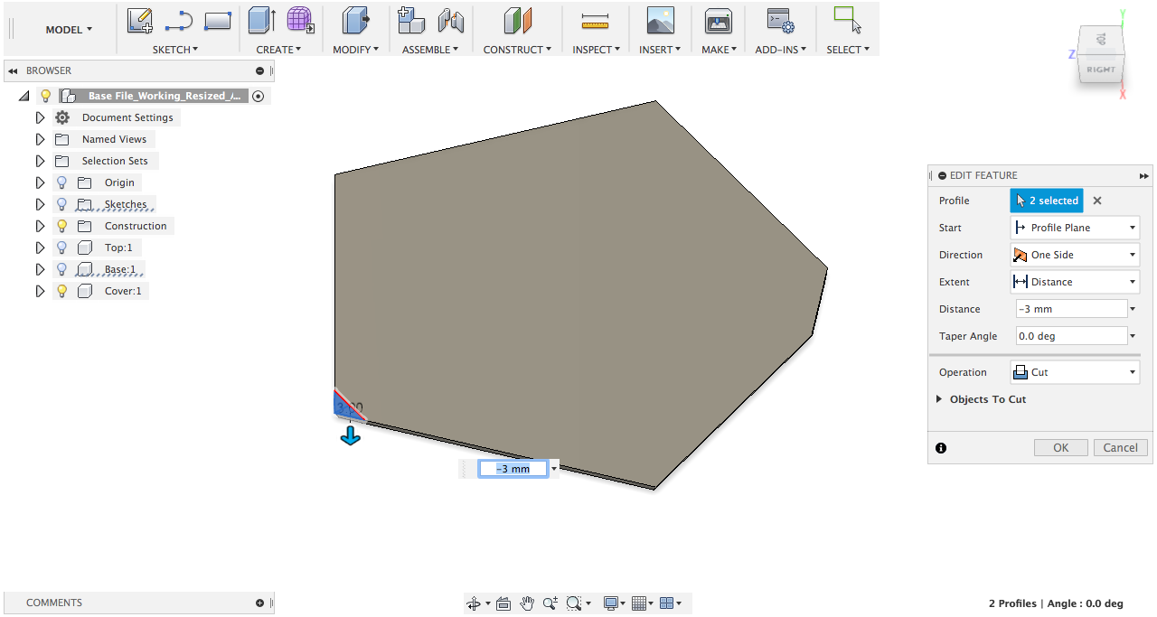Clear the profile selection with X

pos(1097,201)
